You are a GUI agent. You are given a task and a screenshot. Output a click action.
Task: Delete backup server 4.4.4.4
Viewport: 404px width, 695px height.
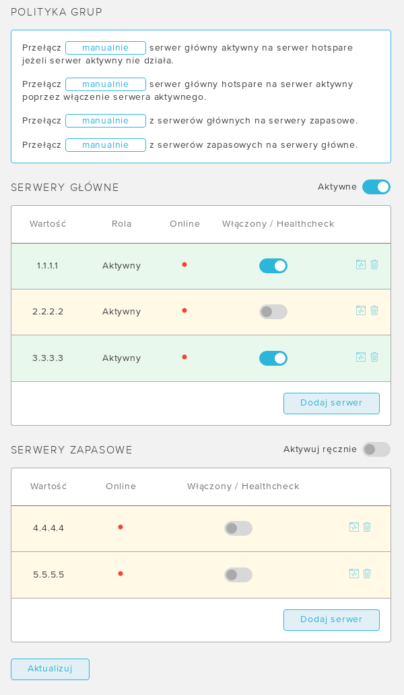367,526
